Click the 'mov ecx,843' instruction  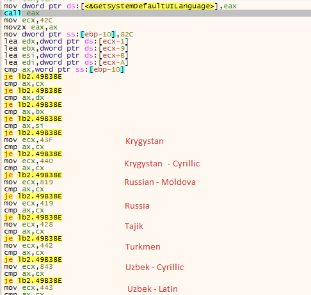(x=28, y=267)
